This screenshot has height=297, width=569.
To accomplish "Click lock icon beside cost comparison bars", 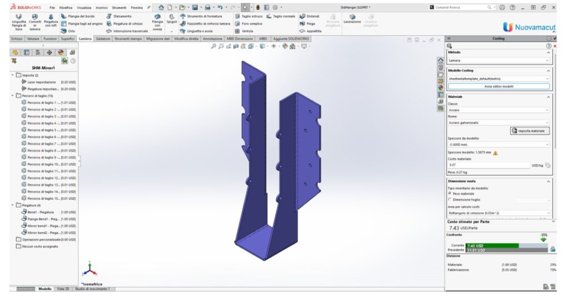I will (x=552, y=249).
